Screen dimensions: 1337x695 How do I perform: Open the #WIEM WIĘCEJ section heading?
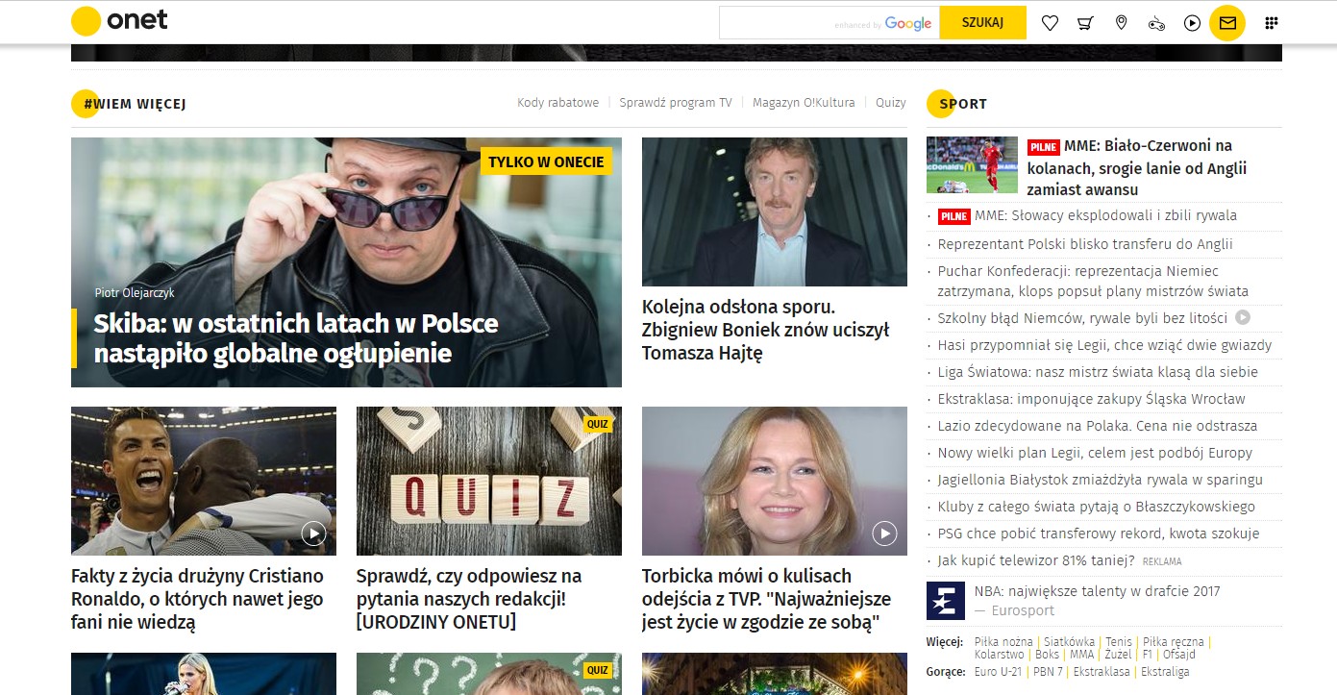click(x=135, y=104)
